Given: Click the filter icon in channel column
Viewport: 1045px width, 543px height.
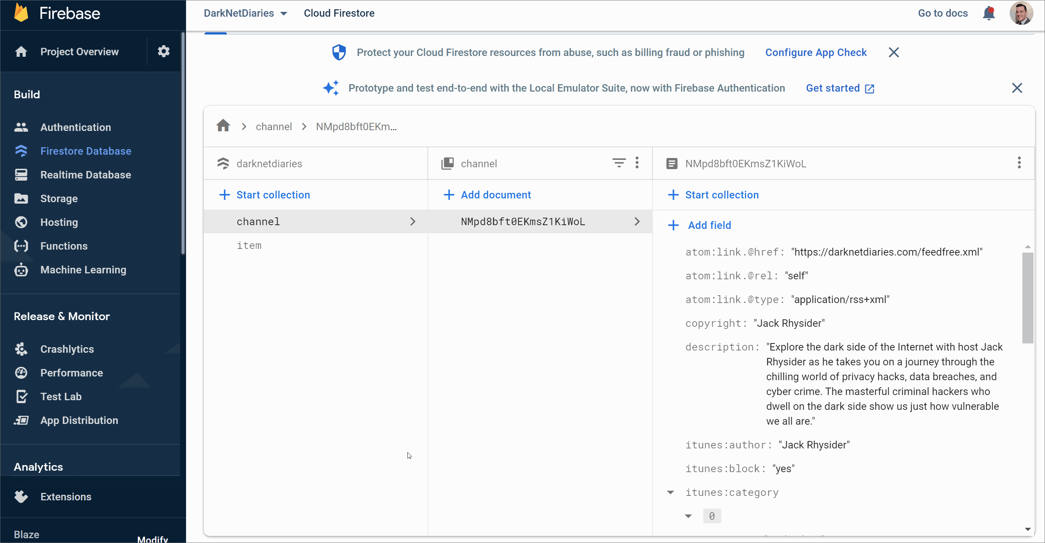Looking at the screenshot, I should pos(619,163).
